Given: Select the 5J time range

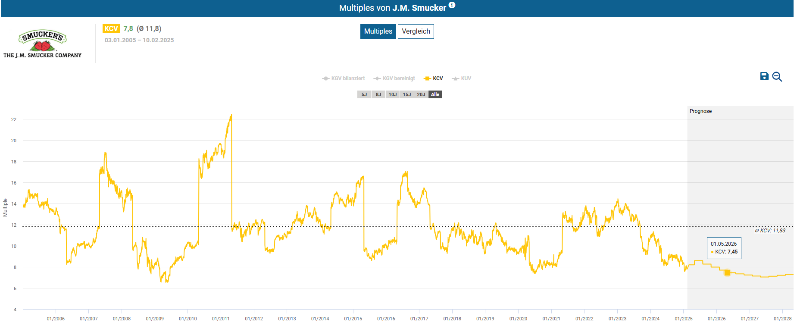Looking at the screenshot, I should (364, 94).
